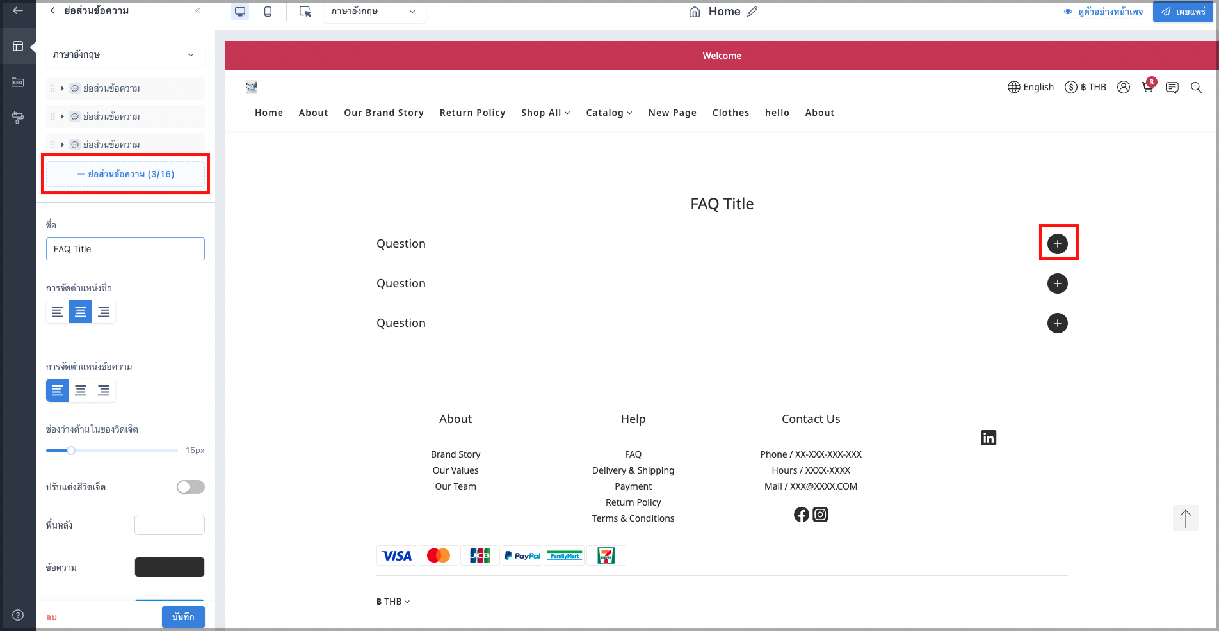Open the LinkedIn icon in the footer
This screenshot has width=1219, height=631.
click(989, 438)
